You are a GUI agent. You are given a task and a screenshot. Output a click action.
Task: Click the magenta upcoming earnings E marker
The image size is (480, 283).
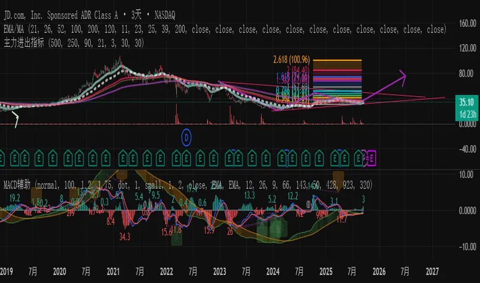[372, 156]
